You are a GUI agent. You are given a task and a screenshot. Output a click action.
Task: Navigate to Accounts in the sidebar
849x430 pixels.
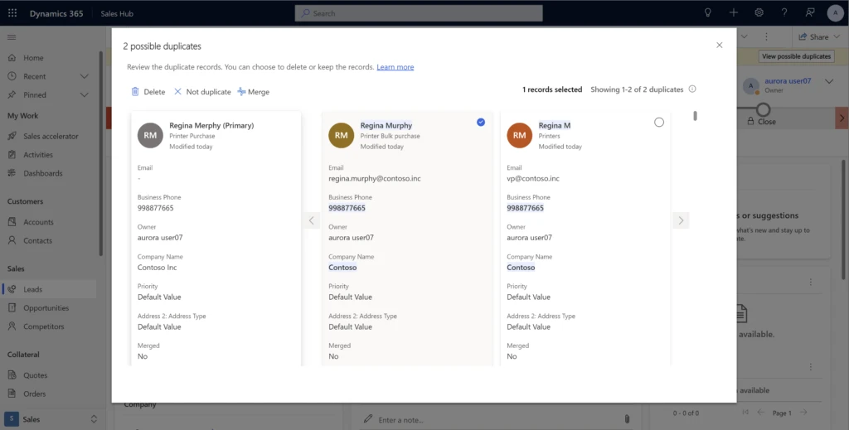pyautogui.click(x=38, y=222)
